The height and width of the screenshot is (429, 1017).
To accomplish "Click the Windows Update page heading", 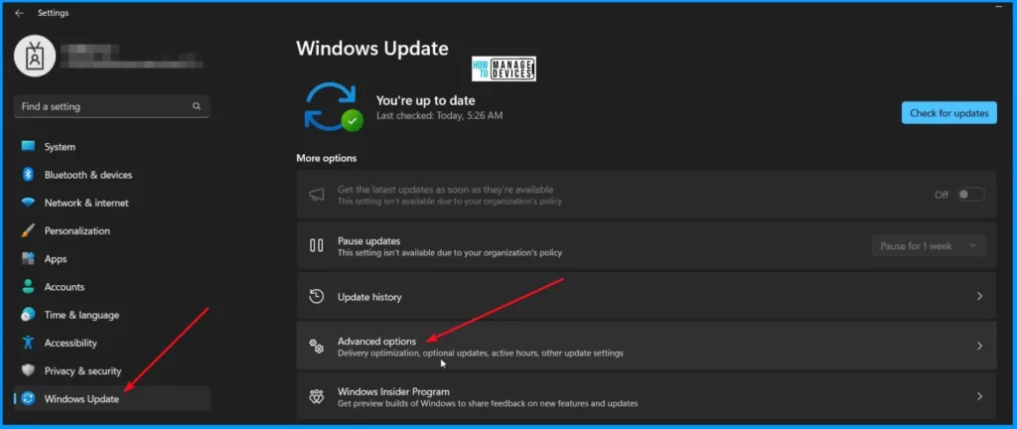I will tap(372, 48).
